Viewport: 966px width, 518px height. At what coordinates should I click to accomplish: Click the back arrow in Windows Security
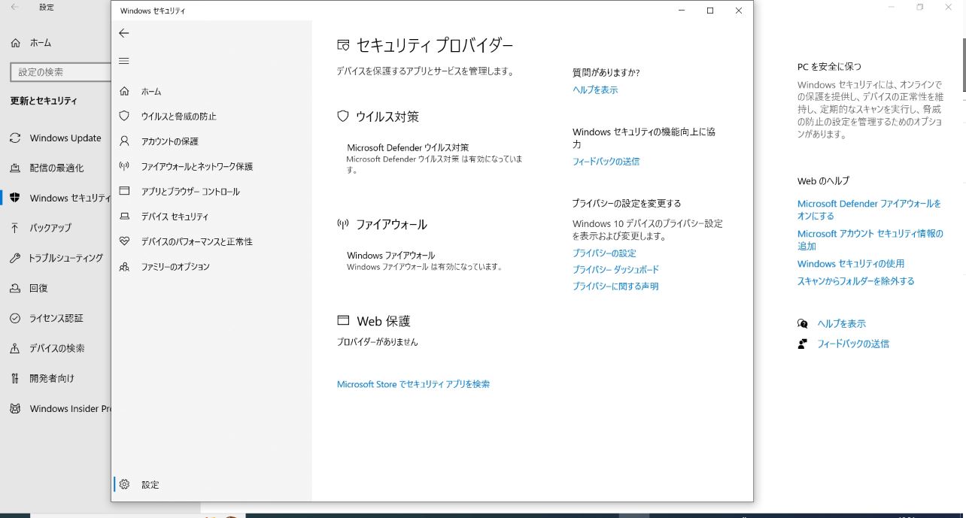tap(124, 33)
